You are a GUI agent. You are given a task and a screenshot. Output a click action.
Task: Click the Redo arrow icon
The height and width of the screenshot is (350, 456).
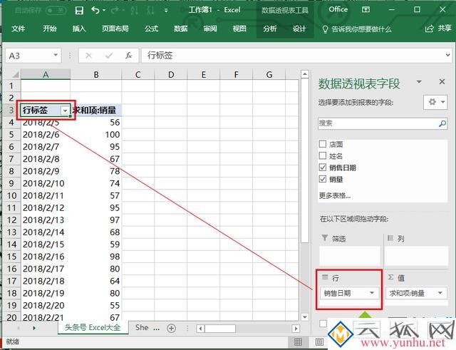[x=115, y=11]
